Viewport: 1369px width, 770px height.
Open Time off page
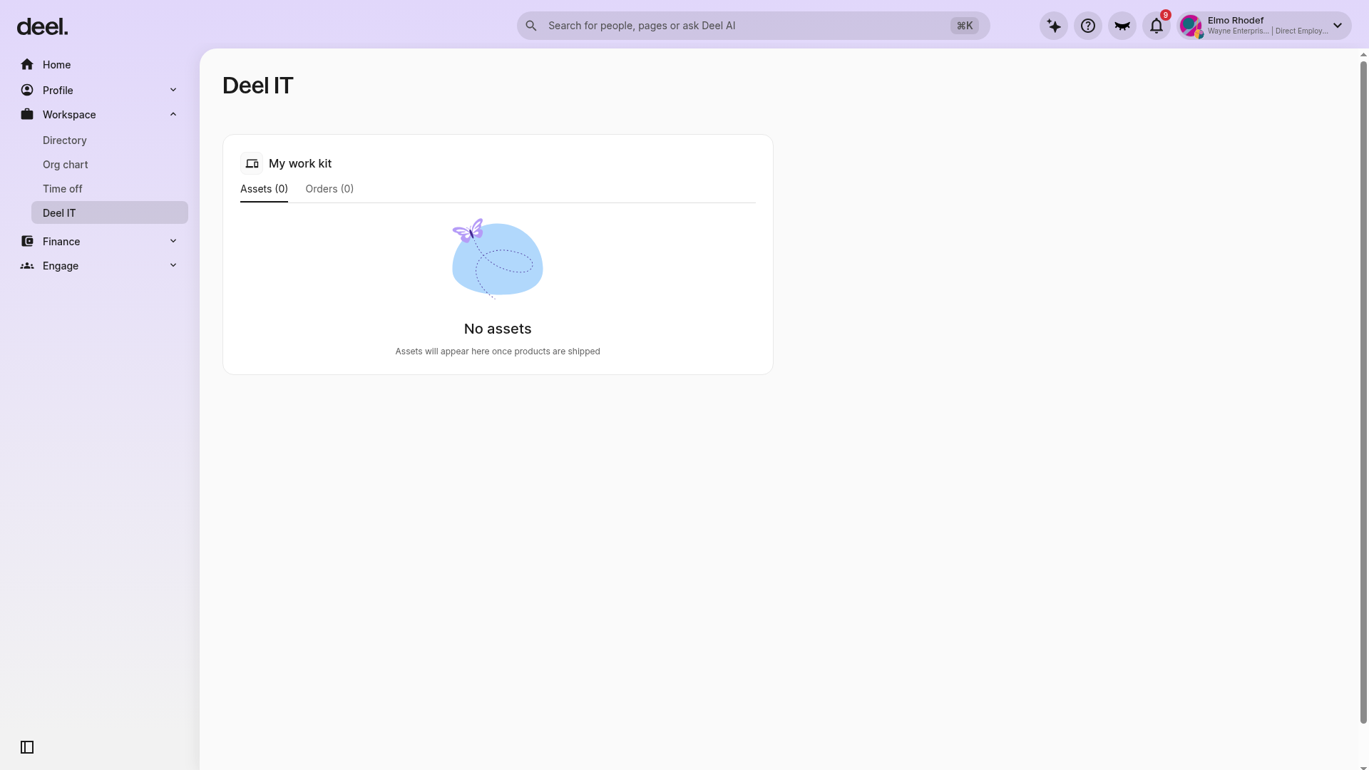tap(110, 189)
